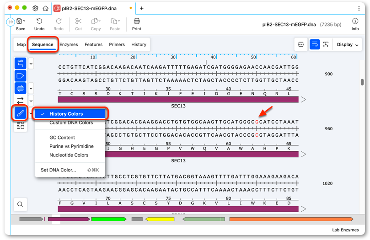
Task: Click the Save icon in toolbar
Action: (x=19, y=21)
